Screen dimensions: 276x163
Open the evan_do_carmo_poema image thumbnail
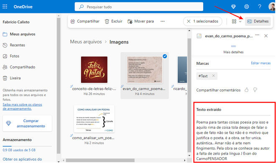[x=145, y=70]
